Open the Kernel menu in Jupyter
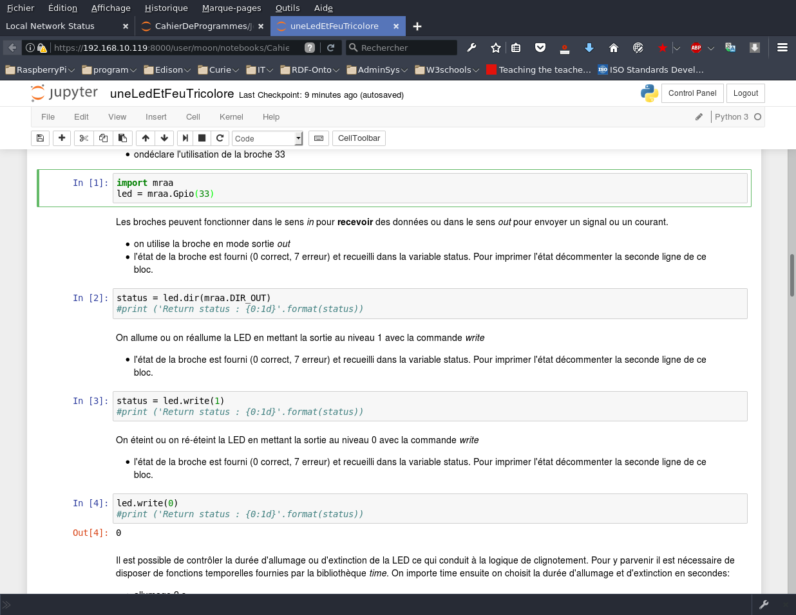Screen dimensions: 796x615 [x=231, y=117]
